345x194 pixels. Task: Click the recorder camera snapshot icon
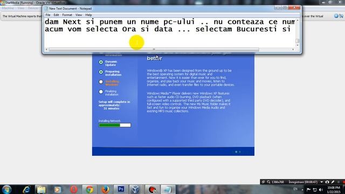[327, 182]
